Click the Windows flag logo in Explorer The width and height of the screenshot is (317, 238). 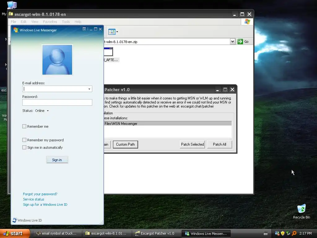(x=247, y=21)
